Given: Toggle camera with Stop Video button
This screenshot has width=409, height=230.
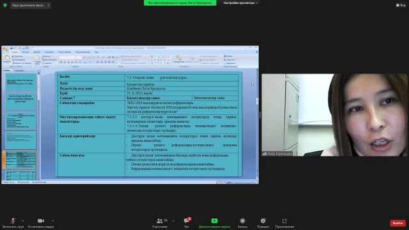Looking at the screenshot, I should coord(41,220).
